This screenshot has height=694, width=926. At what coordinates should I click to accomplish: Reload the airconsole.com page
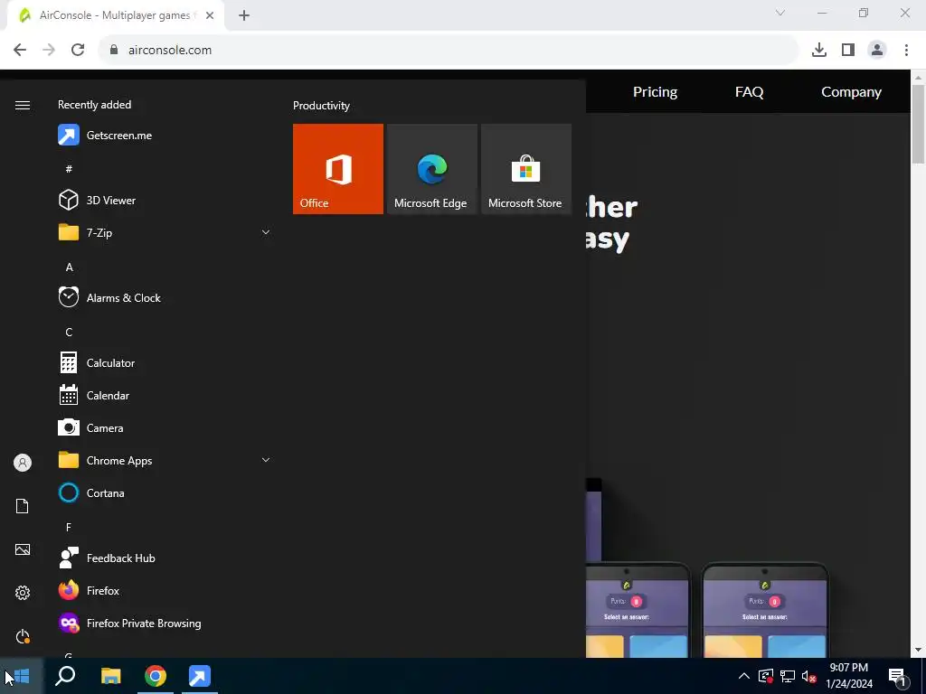coord(78,50)
